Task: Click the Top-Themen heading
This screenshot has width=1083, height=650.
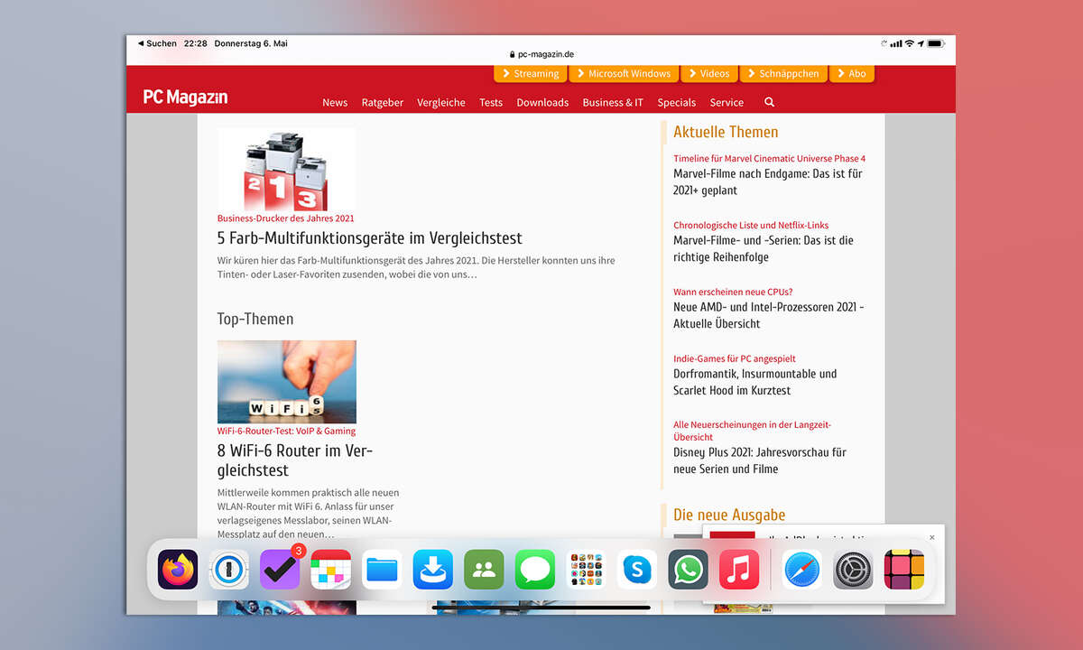Action: (255, 319)
